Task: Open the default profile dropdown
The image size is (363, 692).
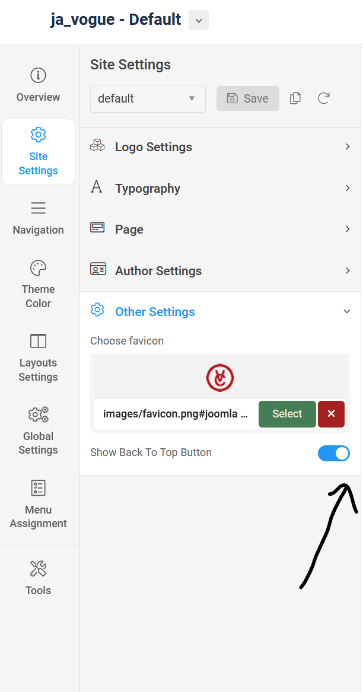Action: pyautogui.click(x=148, y=98)
